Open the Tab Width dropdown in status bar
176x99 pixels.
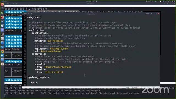(x=135, y=87)
